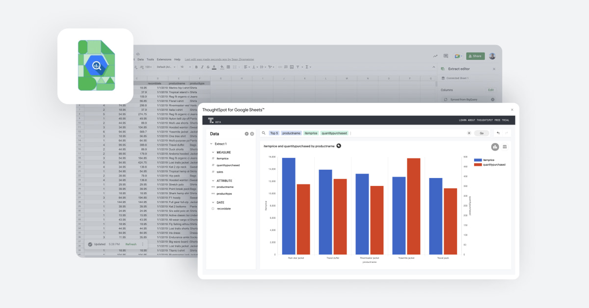Open the font size dropdown in Sheets
The height and width of the screenshot is (308, 589).
coord(185,67)
